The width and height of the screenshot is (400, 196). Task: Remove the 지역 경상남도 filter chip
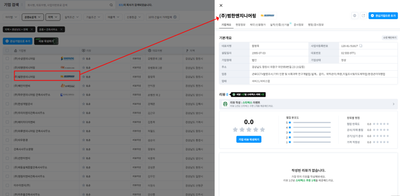[x=32, y=29]
